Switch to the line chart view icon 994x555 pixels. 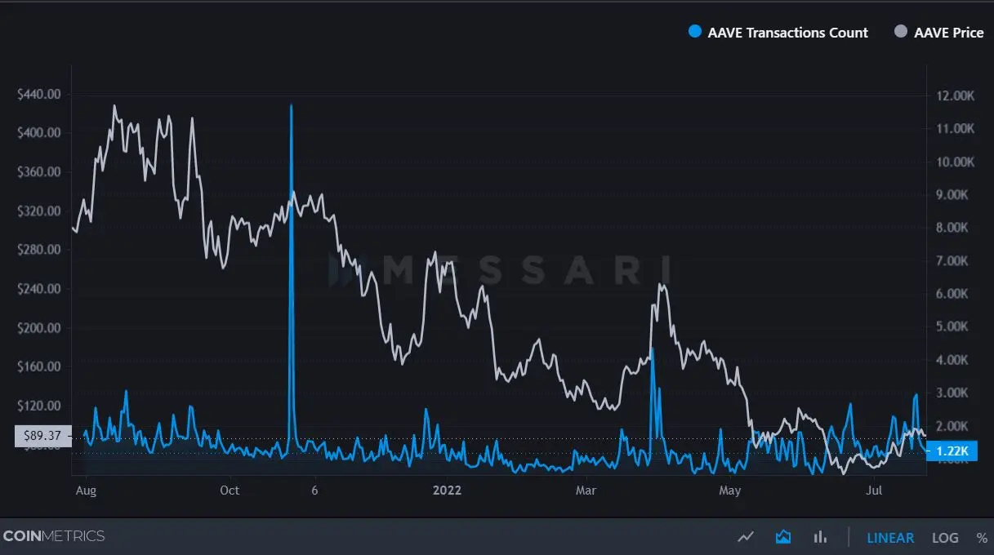coord(745,537)
